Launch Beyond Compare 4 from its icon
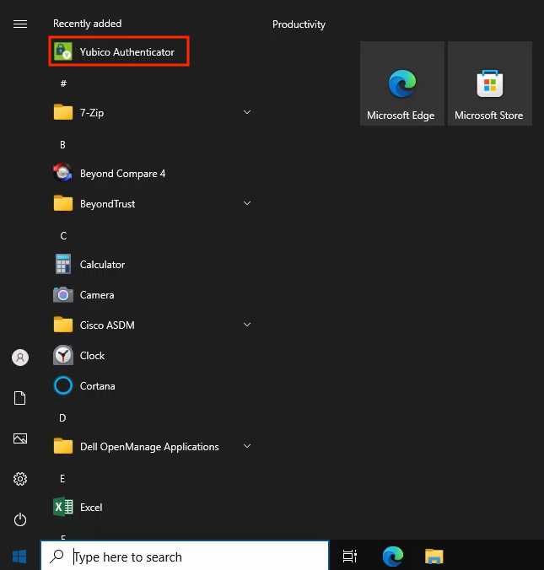 point(63,173)
